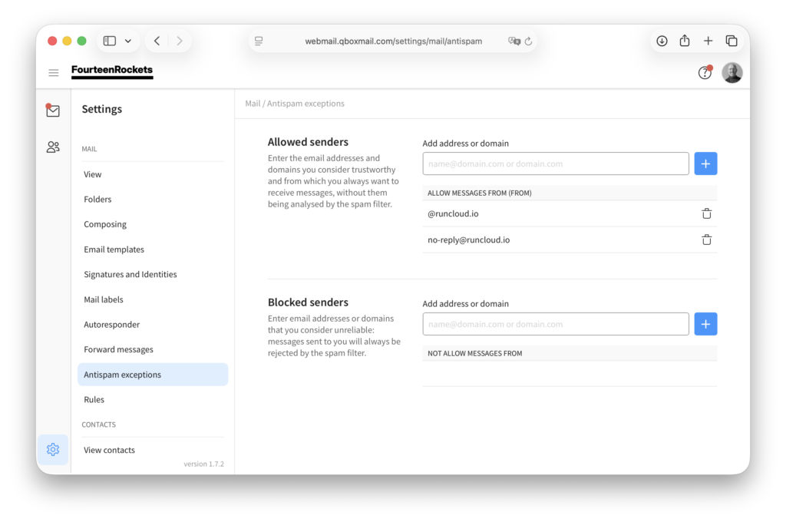Delete the no-reply@runcloud.io allowed sender
The height and width of the screenshot is (522, 786).
pyautogui.click(x=706, y=240)
